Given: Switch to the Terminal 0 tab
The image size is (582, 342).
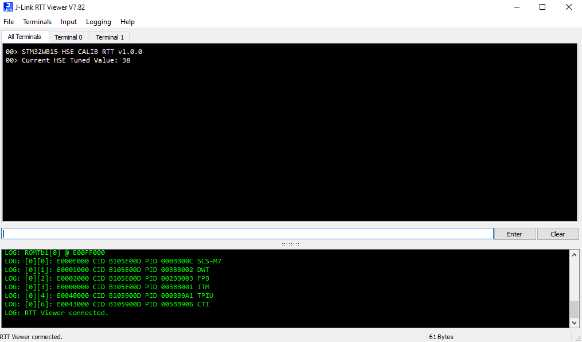Looking at the screenshot, I should [x=69, y=37].
